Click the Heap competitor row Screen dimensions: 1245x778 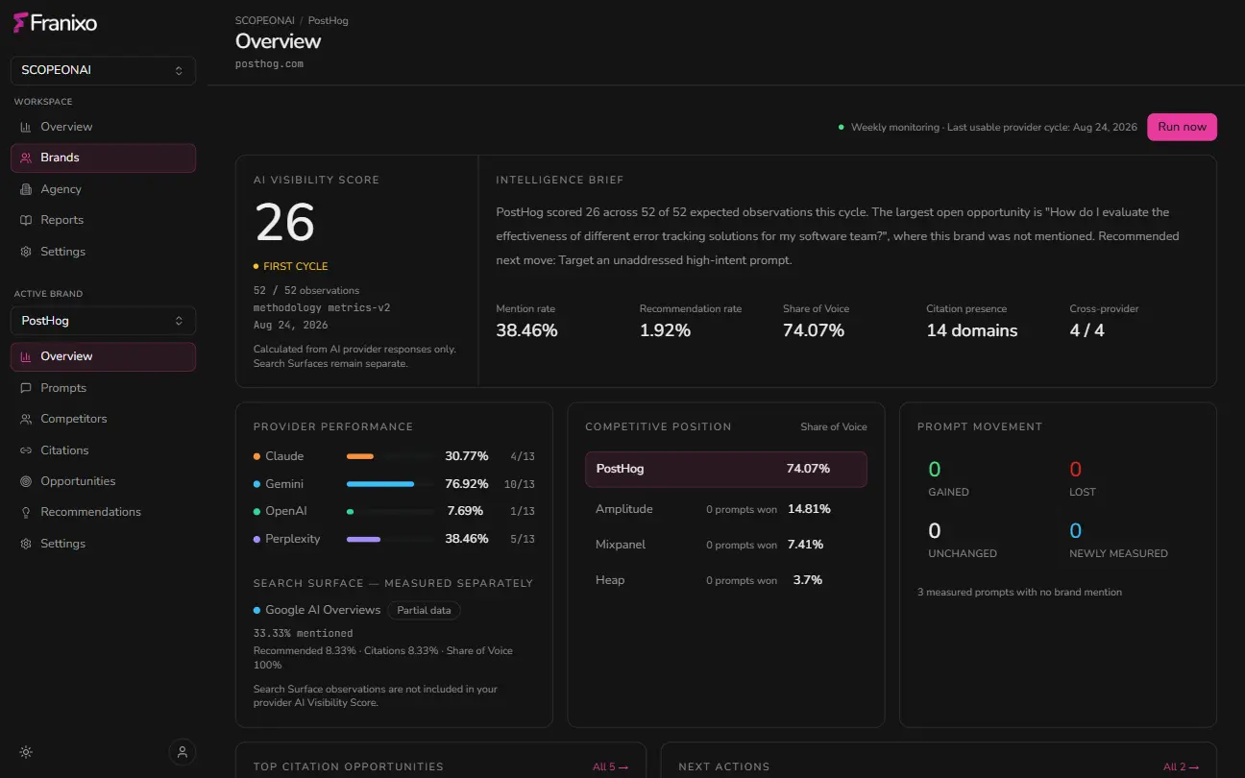(x=726, y=580)
